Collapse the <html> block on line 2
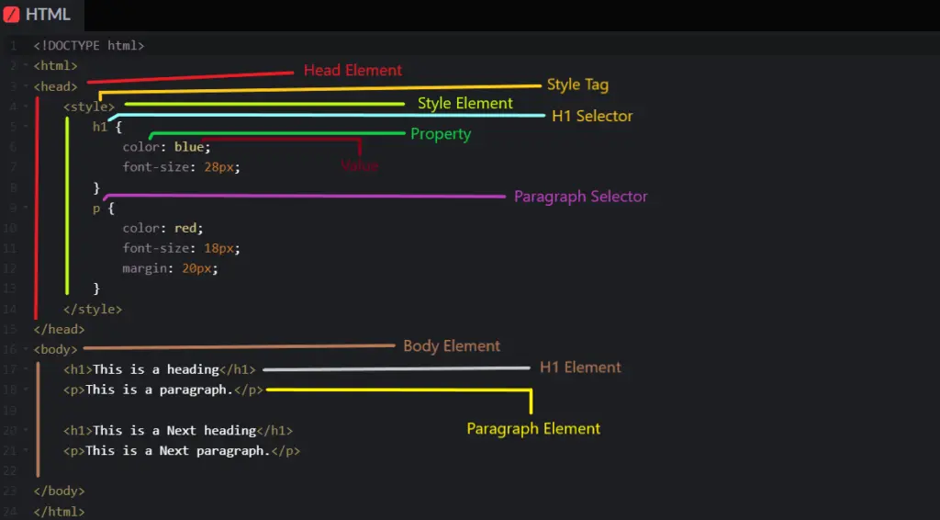The width and height of the screenshot is (940, 520). 26,65
